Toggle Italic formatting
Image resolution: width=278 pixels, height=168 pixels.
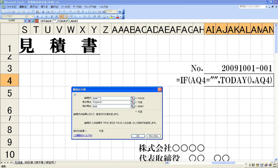(42, 17)
